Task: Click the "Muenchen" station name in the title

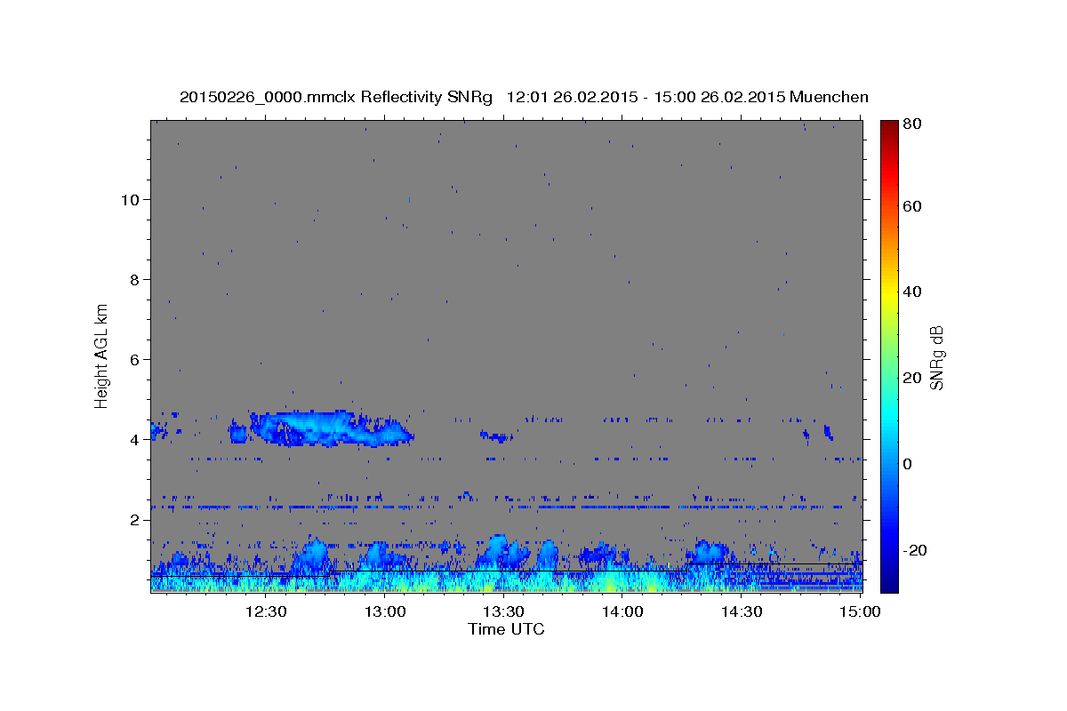Action: [x=829, y=97]
